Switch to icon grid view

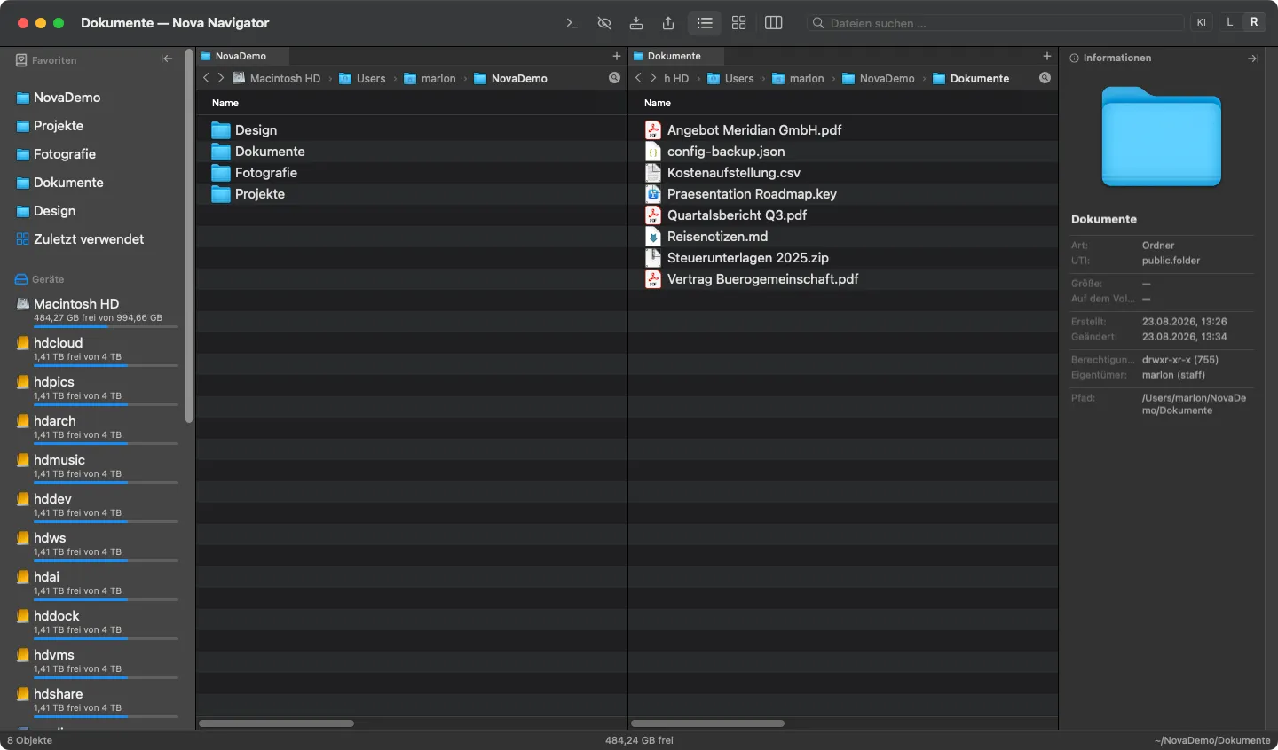pyautogui.click(x=738, y=23)
